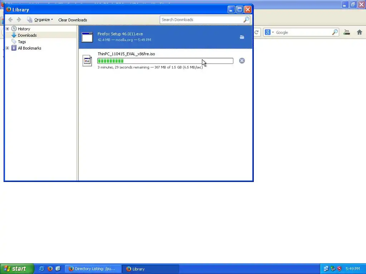Select ThinPC_110415_EVAL_x86fre.iso download entry

pos(165,61)
